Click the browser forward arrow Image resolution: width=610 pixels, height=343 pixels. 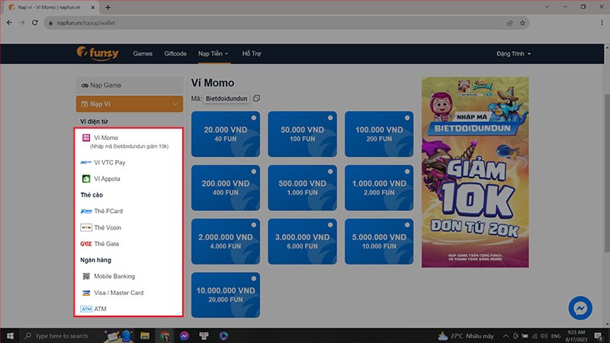pyautogui.click(x=22, y=23)
